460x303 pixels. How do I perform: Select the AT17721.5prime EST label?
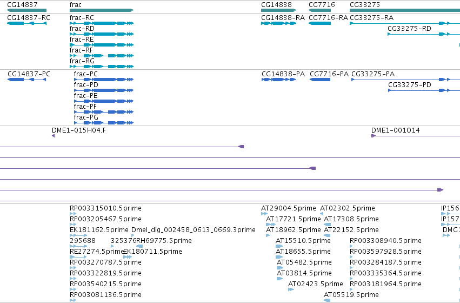(294, 219)
